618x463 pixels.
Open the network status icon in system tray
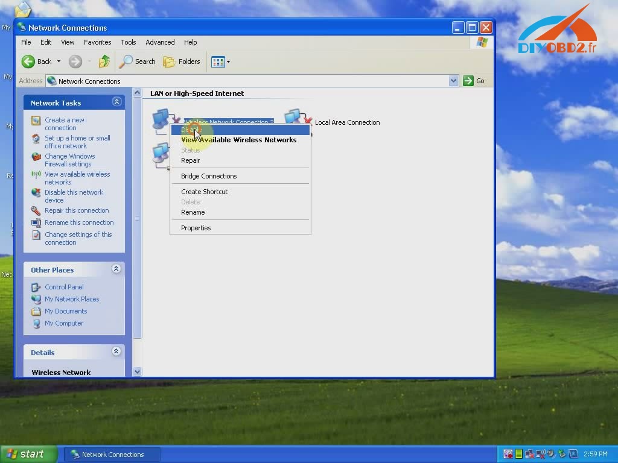coord(530,454)
